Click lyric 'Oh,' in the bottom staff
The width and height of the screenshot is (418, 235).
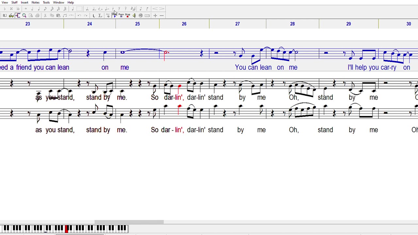click(294, 130)
